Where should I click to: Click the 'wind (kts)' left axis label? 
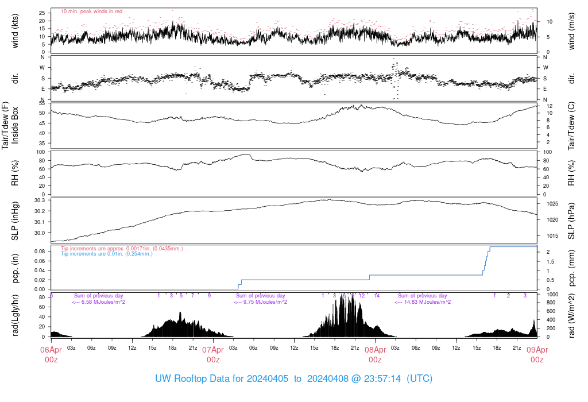coord(15,31)
